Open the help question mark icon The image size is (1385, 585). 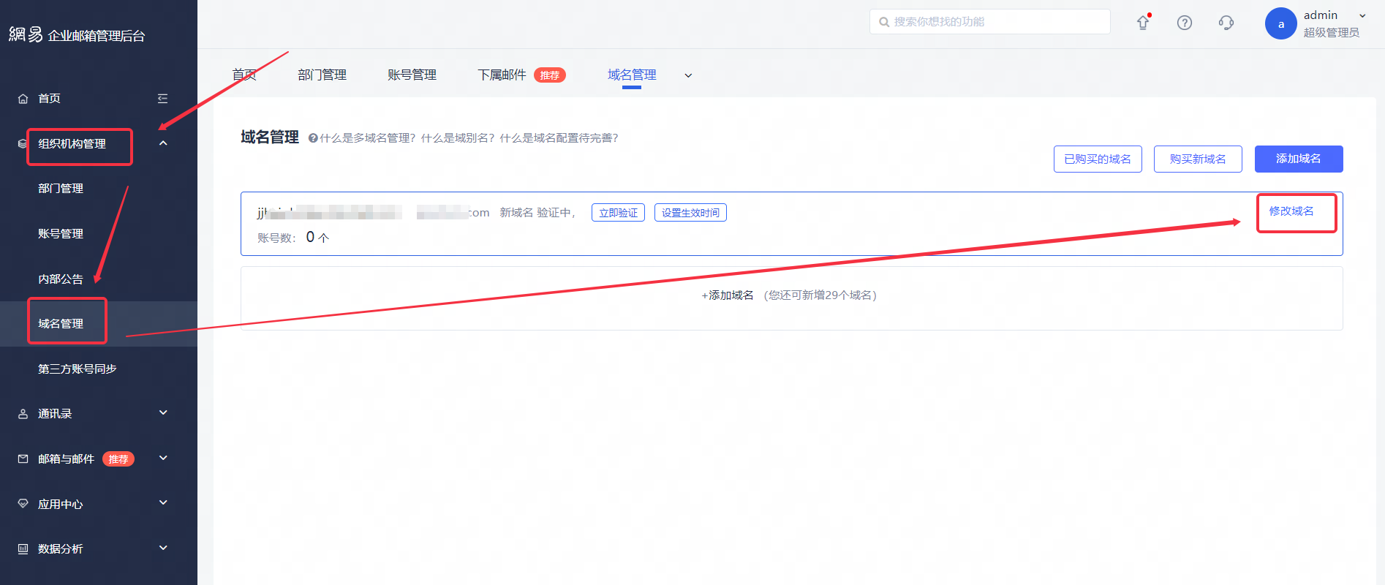(1185, 23)
